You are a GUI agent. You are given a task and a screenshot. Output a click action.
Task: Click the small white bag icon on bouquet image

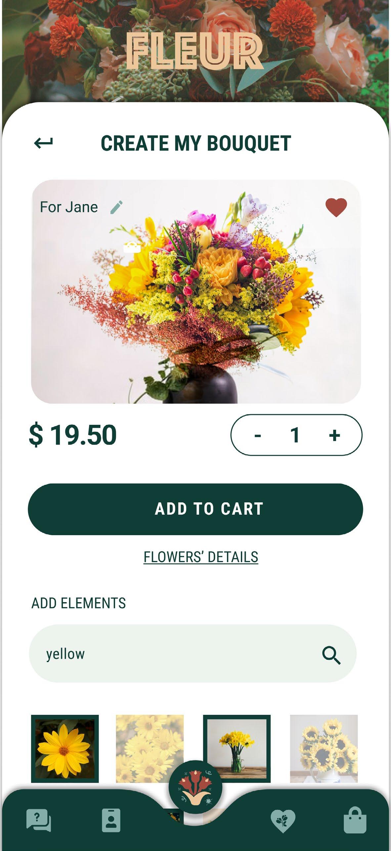tap(132, 248)
